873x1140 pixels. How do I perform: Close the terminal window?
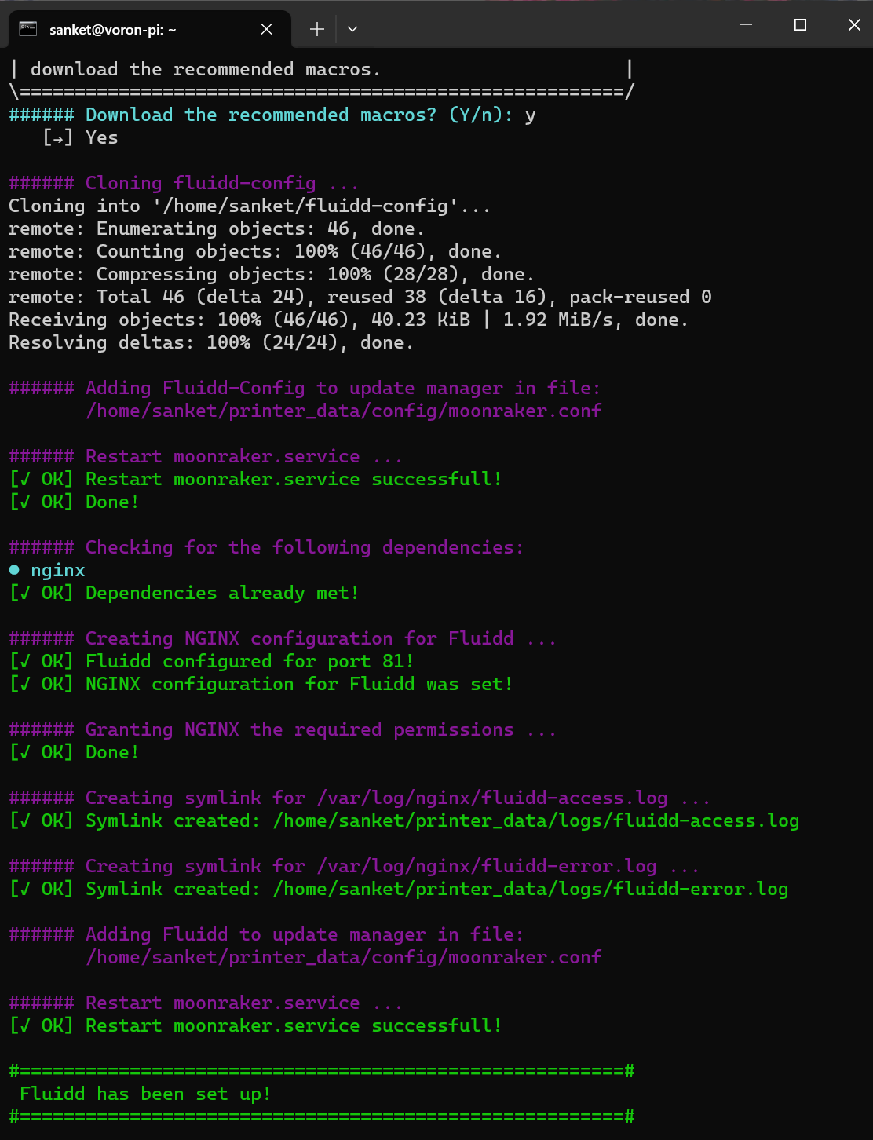coord(854,25)
